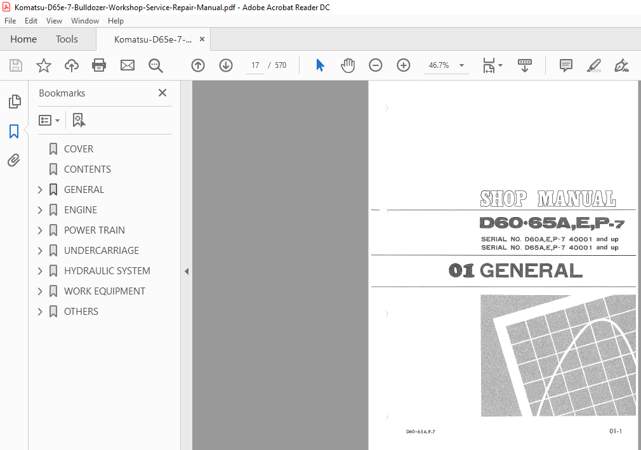Jump to the POWER TRAIN bookmark
Image resolution: width=641 pixels, height=450 pixels.
pyautogui.click(x=95, y=230)
